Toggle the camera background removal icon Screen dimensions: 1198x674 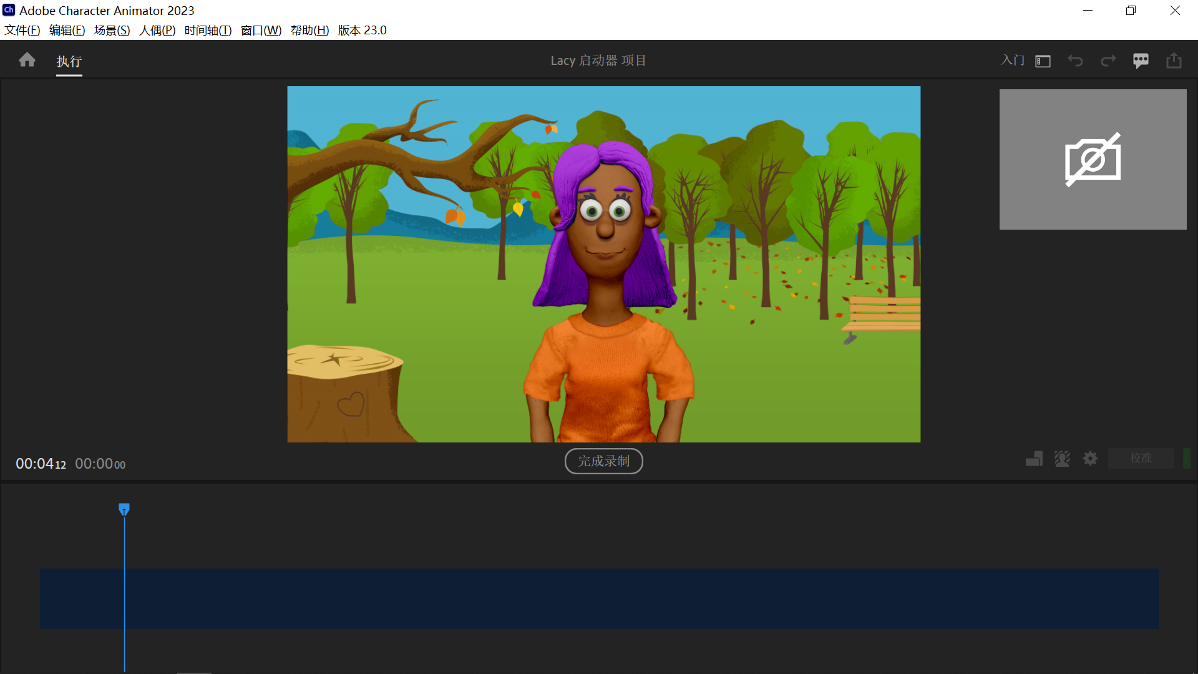tap(1062, 459)
